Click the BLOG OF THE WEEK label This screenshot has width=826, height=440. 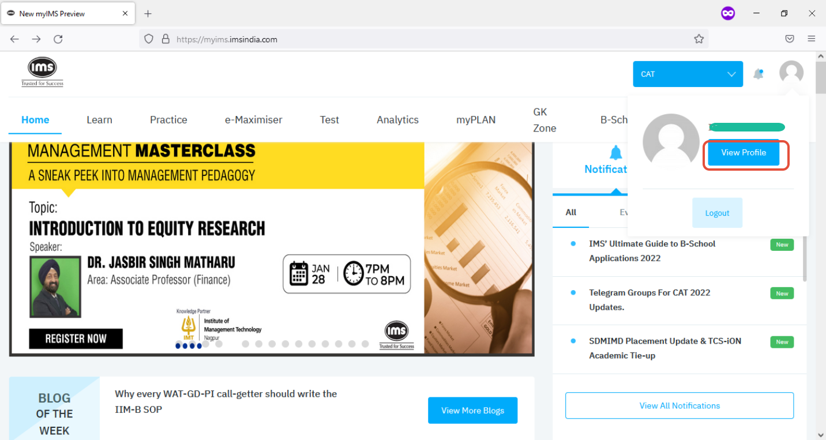[54, 414]
